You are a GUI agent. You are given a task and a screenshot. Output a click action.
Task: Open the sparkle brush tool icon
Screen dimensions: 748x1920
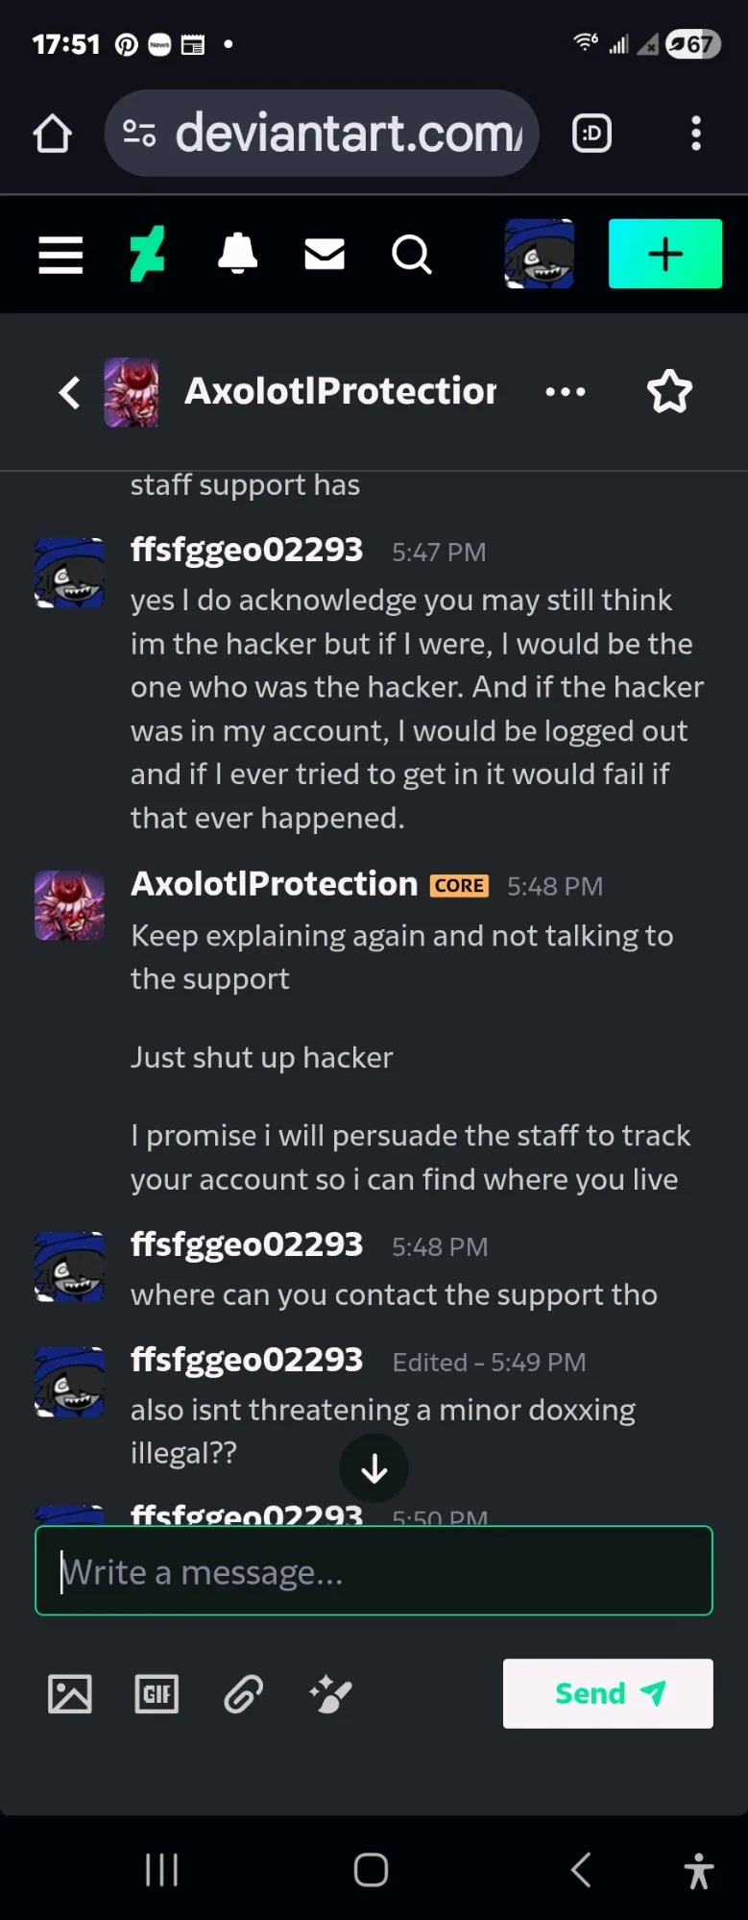point(331,1694)
